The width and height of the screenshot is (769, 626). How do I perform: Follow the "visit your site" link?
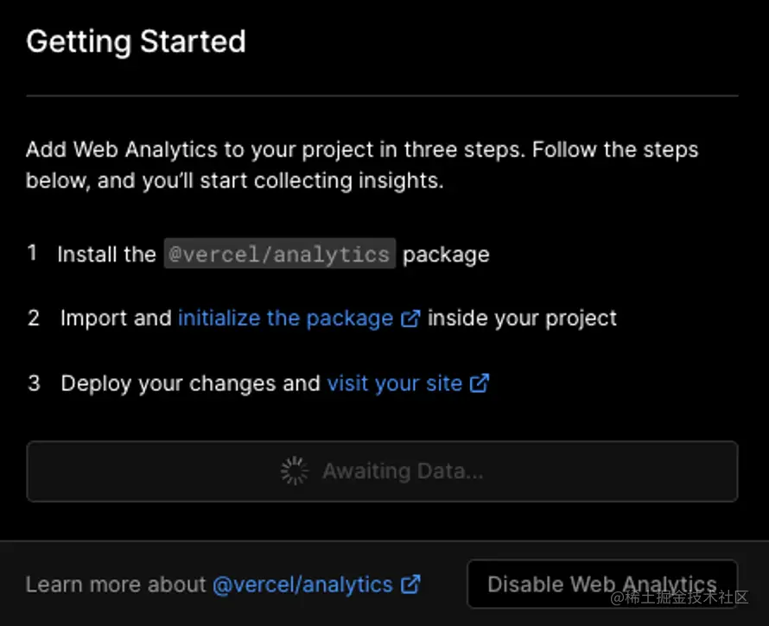coord(394,383)
